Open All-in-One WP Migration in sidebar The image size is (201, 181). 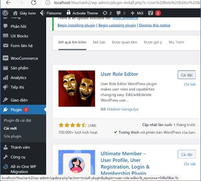20,169
